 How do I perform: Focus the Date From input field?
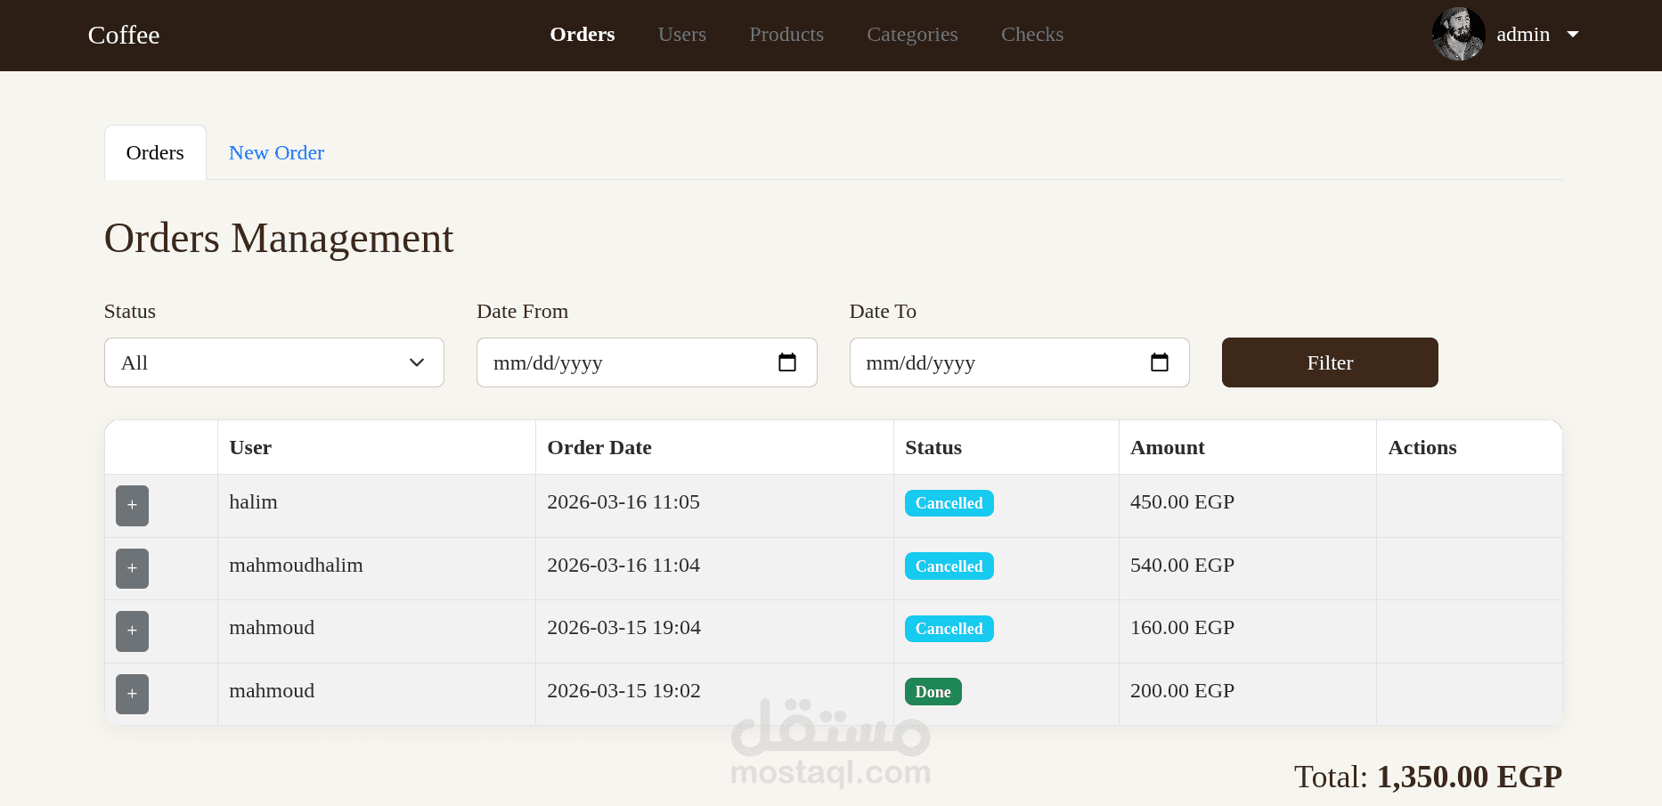click(x=647, y=362)
